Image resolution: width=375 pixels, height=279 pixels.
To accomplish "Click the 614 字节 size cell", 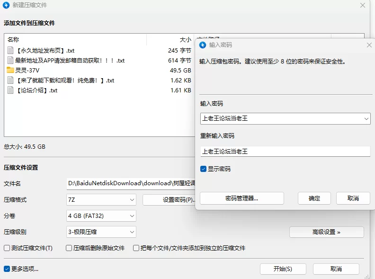I will [179, 61].
